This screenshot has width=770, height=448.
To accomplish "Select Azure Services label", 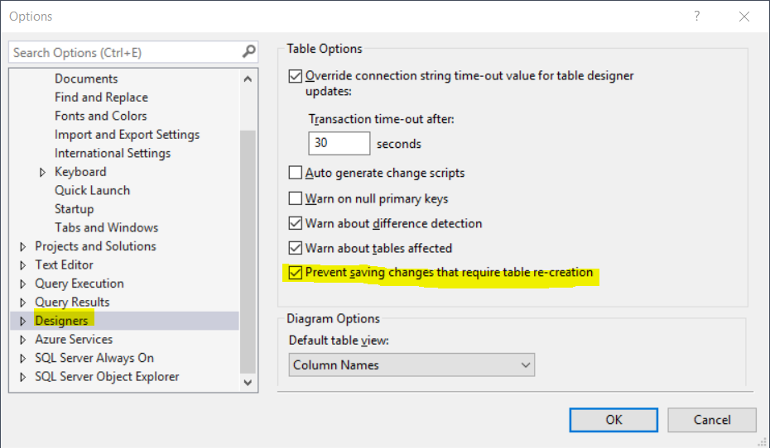I will point(74,339).
